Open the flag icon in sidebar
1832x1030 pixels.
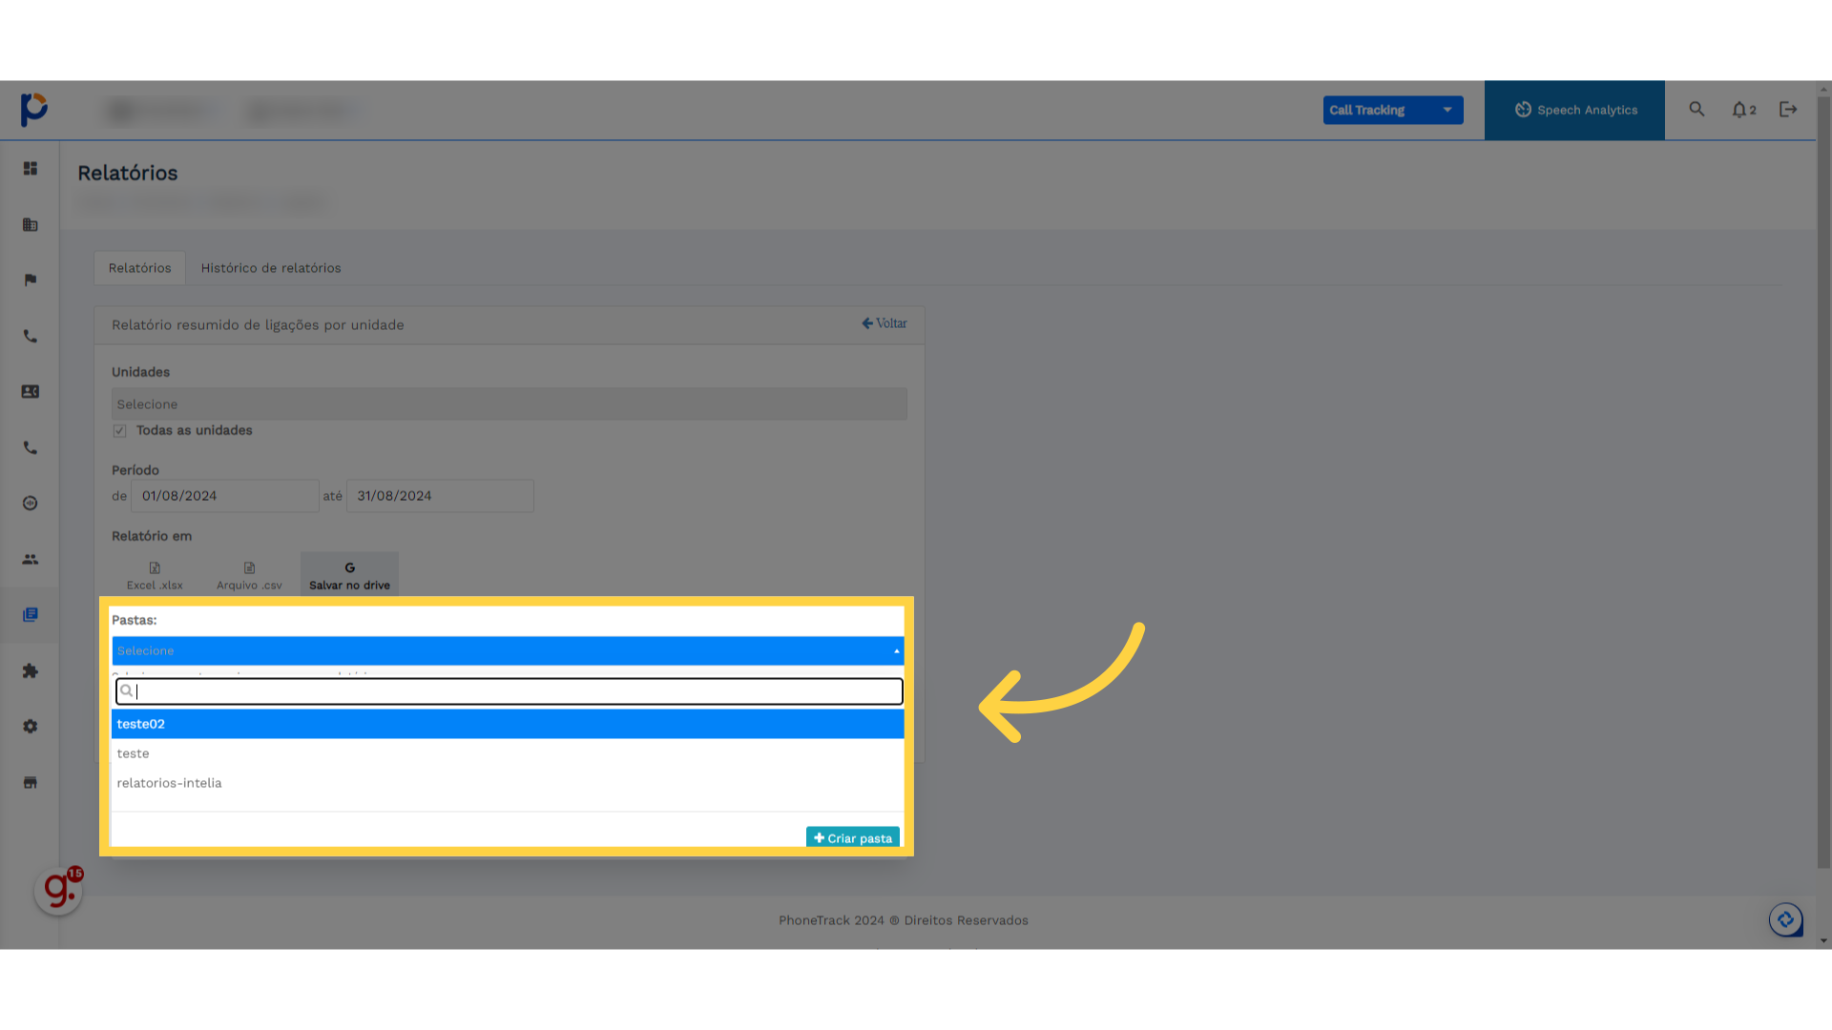[x=31, y=280]
